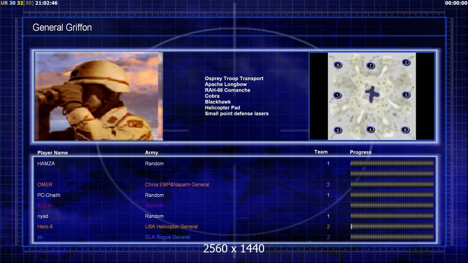468x263 pixels.
Task: Click riyad's loading progress bar
Action: click(x=392, y=216)
